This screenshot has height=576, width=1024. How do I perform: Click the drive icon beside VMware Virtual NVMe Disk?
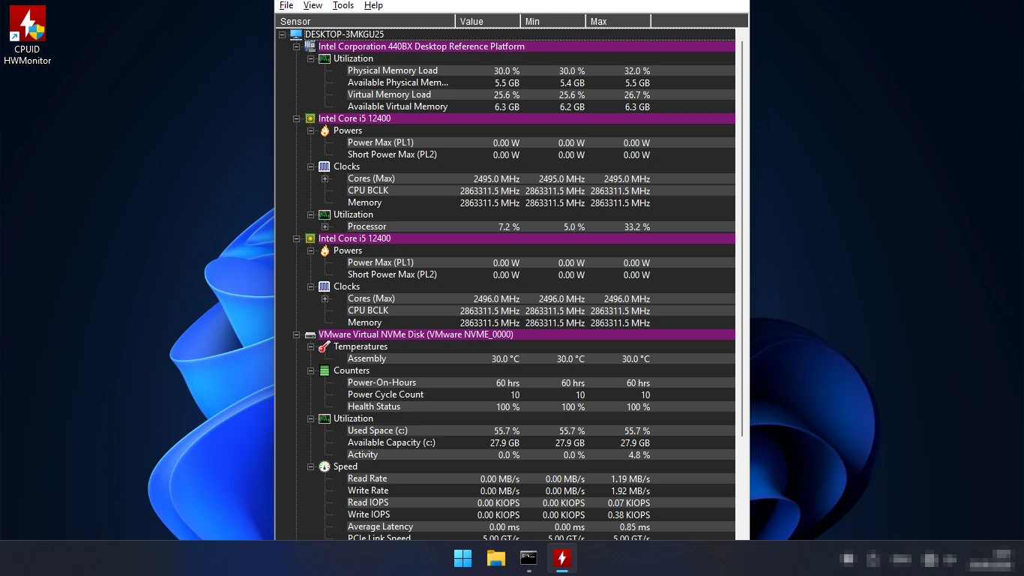310,334
